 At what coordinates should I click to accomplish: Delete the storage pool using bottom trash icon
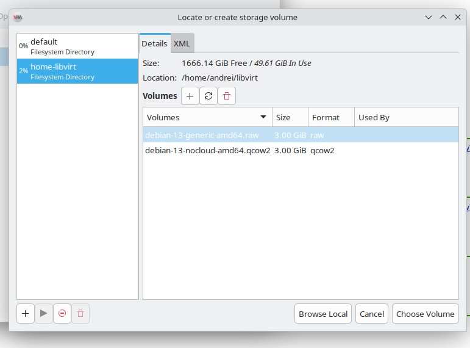tap(80, 314)
